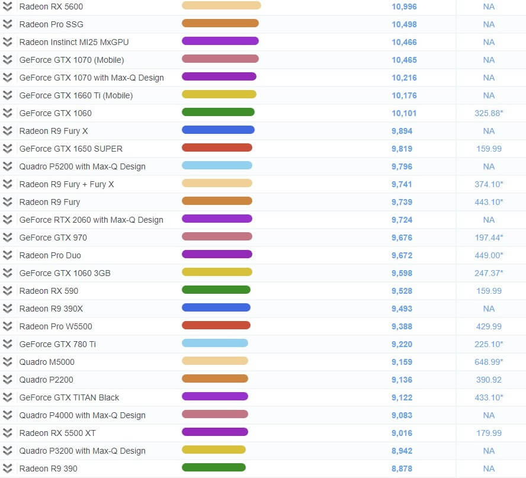Open the GeForce GTX 1070 with Max-Q Design link

click(x=92, y=78)
